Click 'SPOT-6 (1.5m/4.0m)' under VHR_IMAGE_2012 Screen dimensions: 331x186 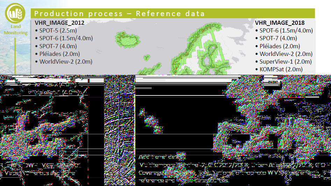click(66, 38)
